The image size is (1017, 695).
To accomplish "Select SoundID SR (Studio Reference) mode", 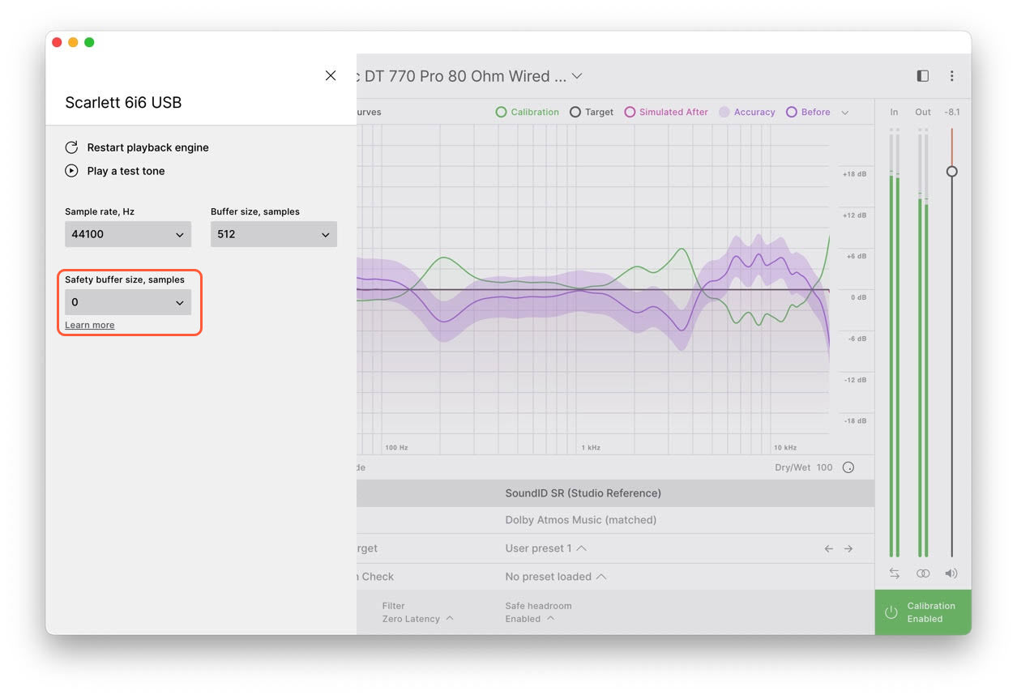I will click(x=583, y=492).
